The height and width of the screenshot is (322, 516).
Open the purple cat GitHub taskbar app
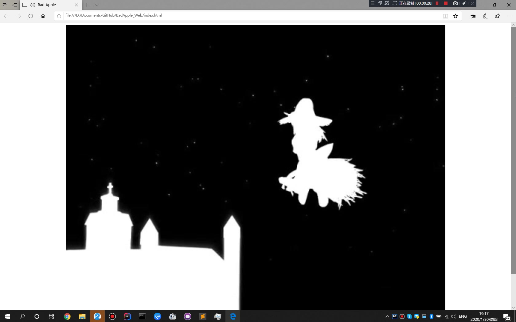[188, 316]
